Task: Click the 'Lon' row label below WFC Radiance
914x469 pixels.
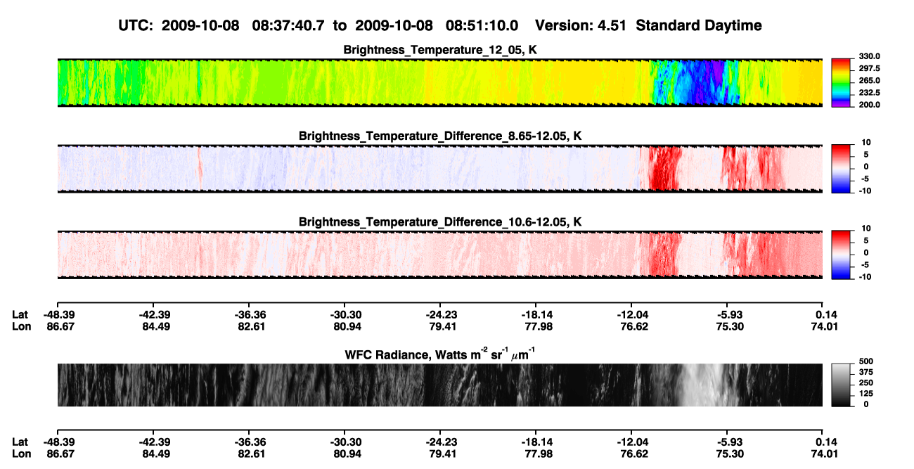Action: (20, 454)
